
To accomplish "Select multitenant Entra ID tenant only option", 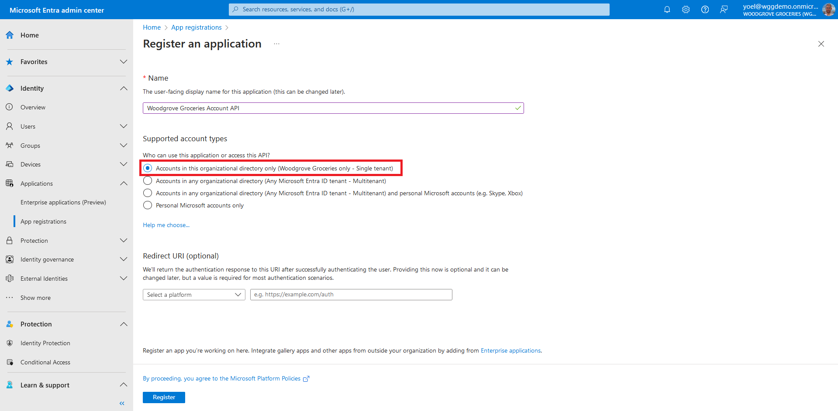I will click(148, 181).
